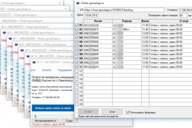Select the password cell '996++' in row 02
Screen dimensions: 192x128
click(127, 29)
